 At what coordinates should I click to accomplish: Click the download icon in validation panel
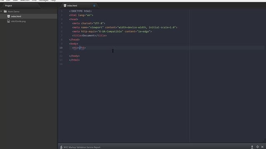252,147
